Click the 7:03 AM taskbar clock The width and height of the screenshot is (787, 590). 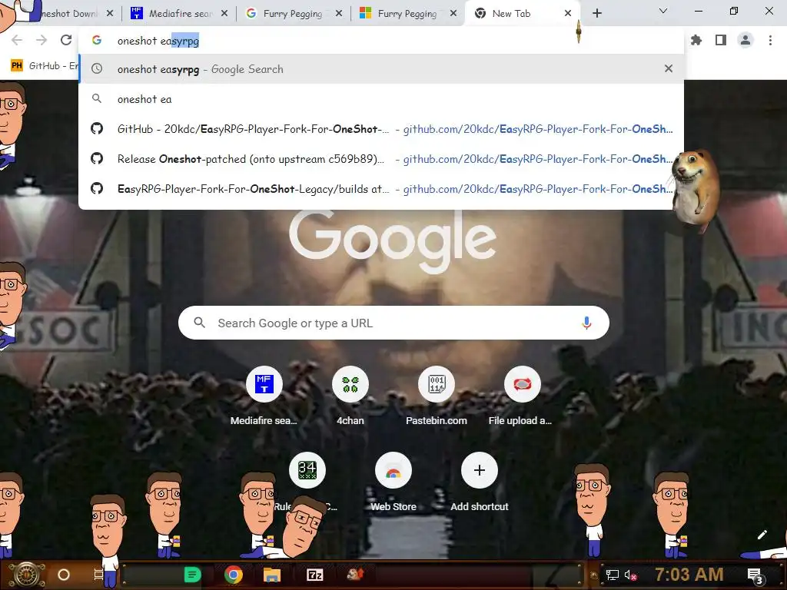pos(689,575)
